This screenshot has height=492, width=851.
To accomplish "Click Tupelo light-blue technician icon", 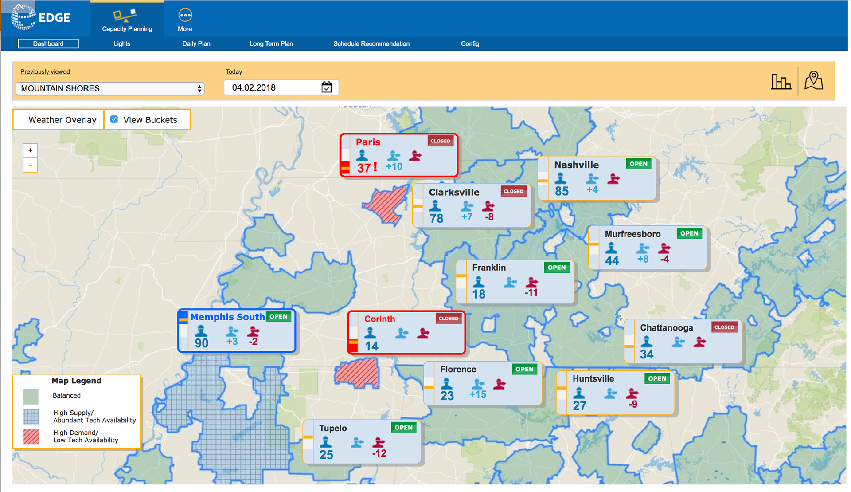I will (x=357, y=442).
